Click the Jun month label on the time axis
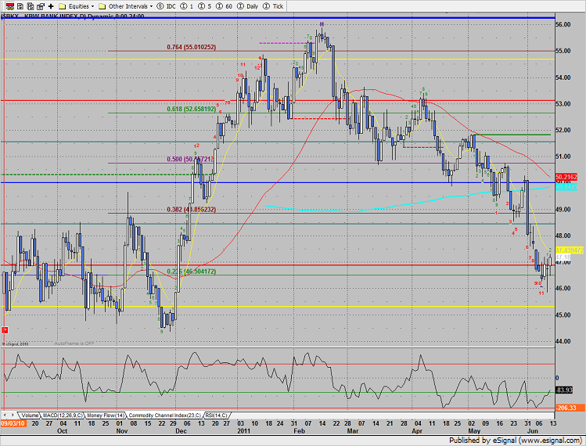Image resolution: width=586 pixels, height=446 pixels. pos(533,431)
